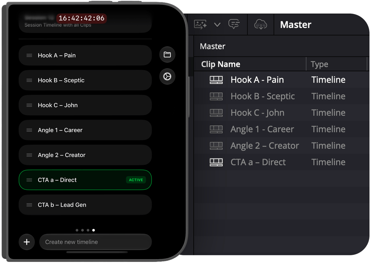The image size is (371, 265).
Task: Click Timeline type cell of Hook A - Pain
Action: coord(328,80)
